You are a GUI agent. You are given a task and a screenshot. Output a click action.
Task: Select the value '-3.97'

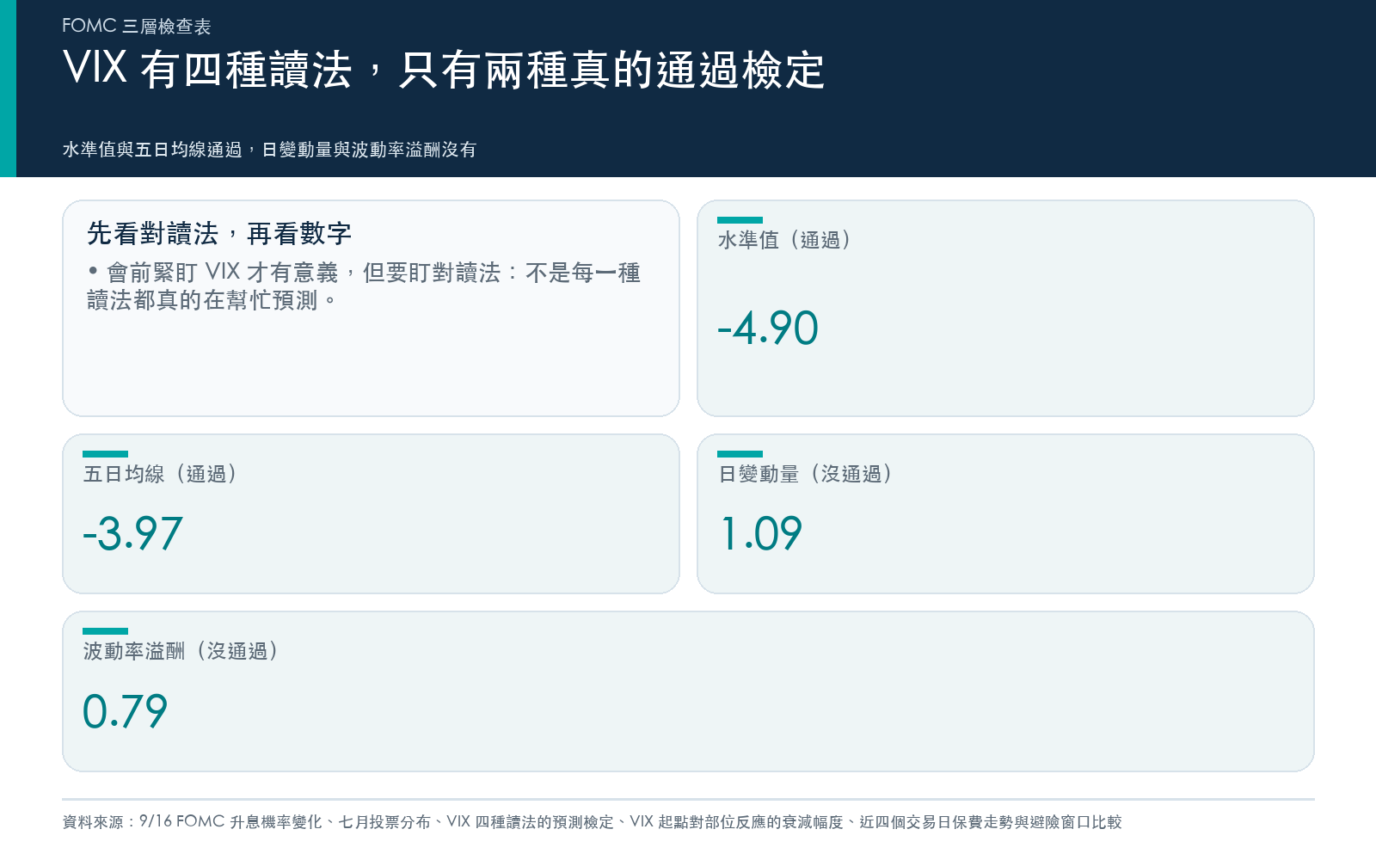coord(132,533)
